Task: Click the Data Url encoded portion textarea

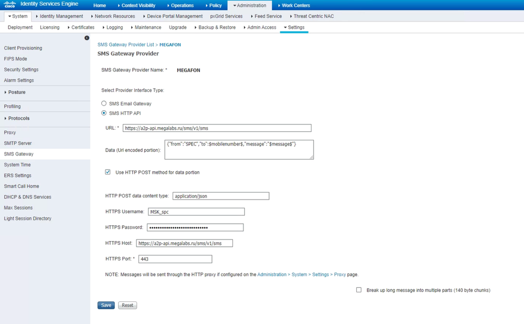Action: 239,150
